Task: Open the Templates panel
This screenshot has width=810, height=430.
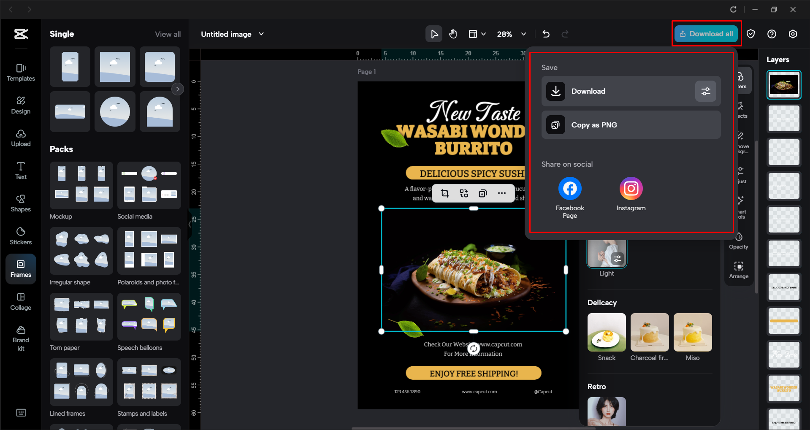Action: (x=21, y=73)
